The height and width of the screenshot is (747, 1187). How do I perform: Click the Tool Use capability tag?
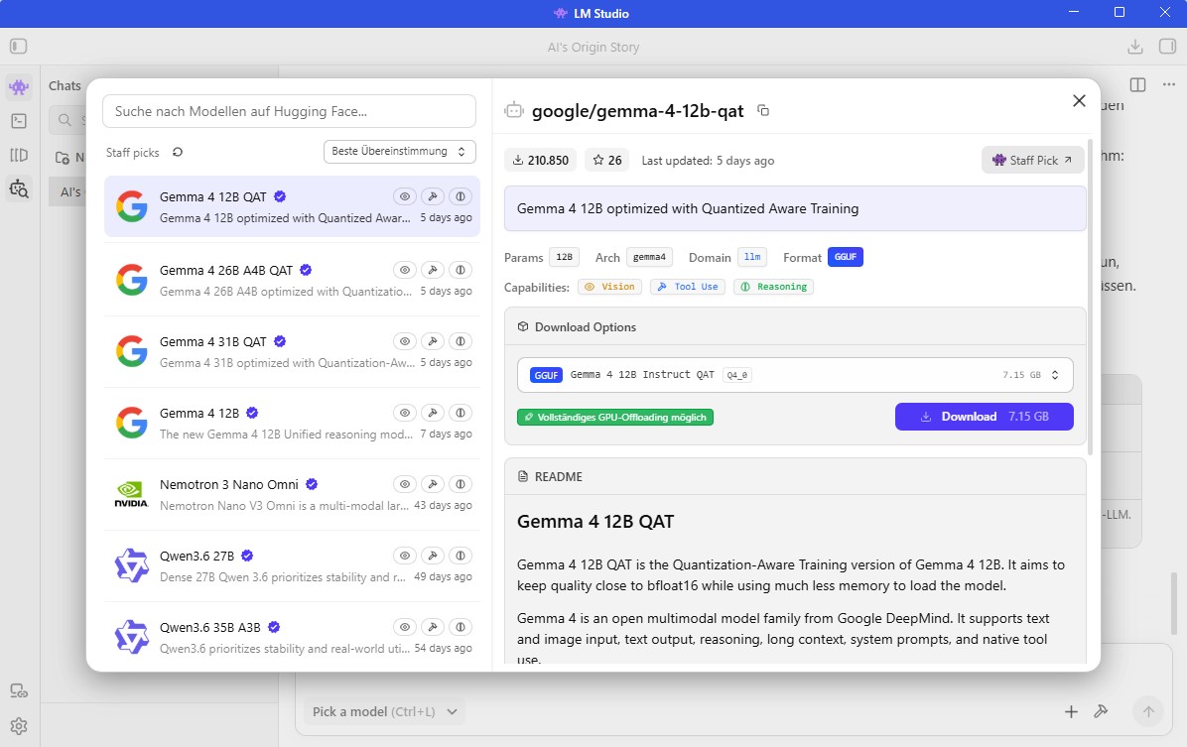pos(688,287)
